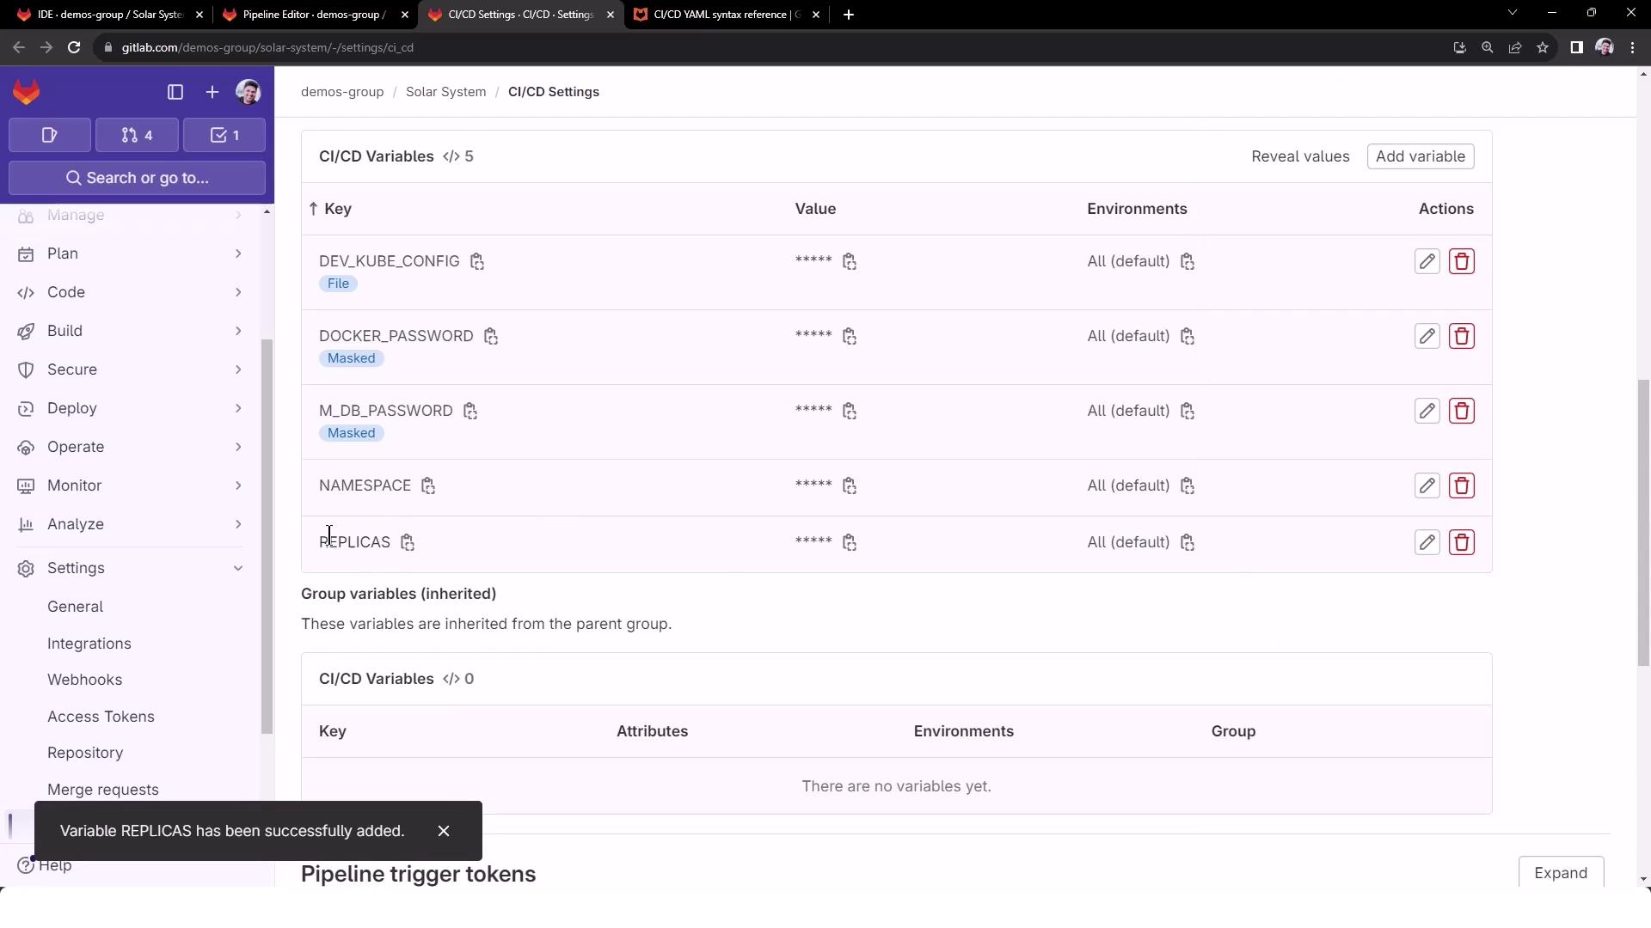
Task: Click the Search or go to field
Action: click(138, 178)
